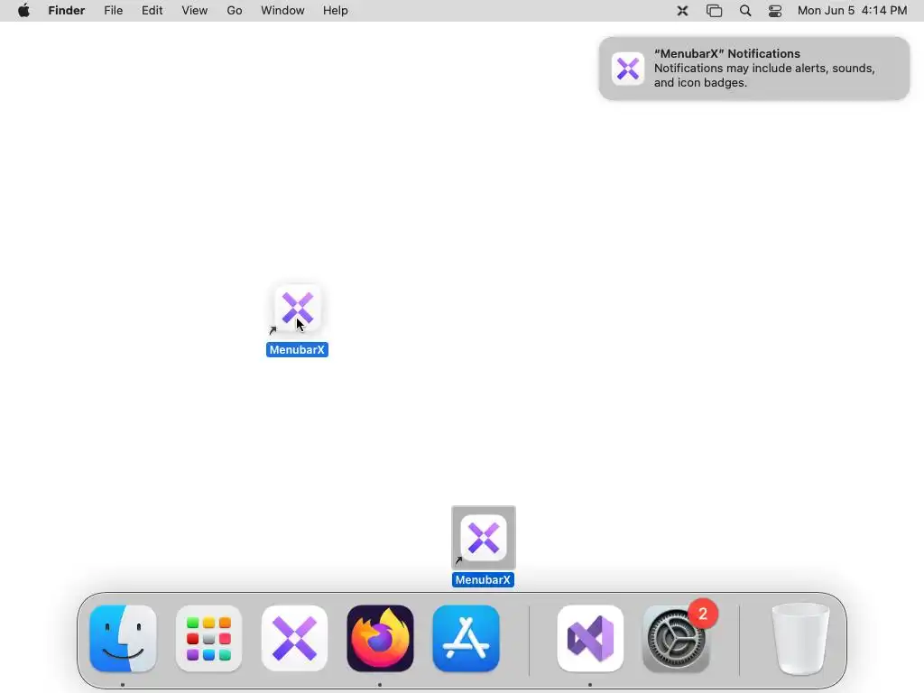
Task: Open the App Store in Dock
Action: tap(467, 638)
